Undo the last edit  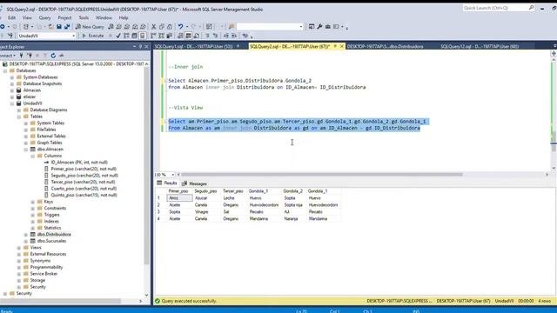pyautogui.click(x=180, y=27)
